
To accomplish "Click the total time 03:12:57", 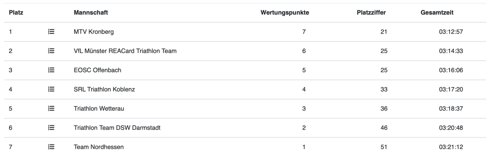I will pyautogui.click(x=451, y=32).
